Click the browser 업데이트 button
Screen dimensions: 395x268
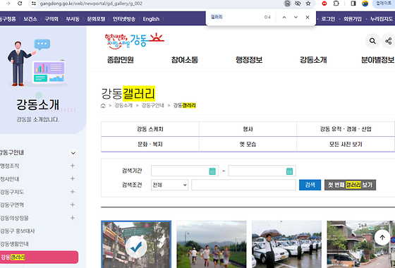pos(384,4)
